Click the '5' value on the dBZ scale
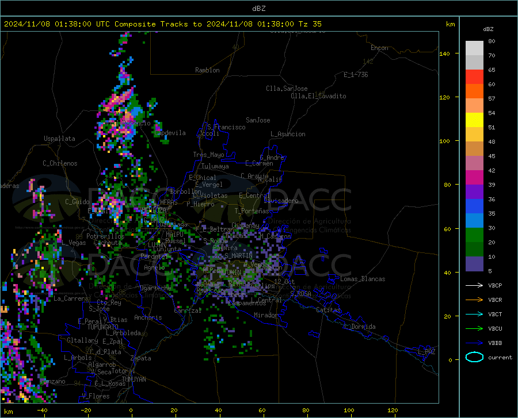518x418 pixels. pyautogui.click(x=490, y=271)
